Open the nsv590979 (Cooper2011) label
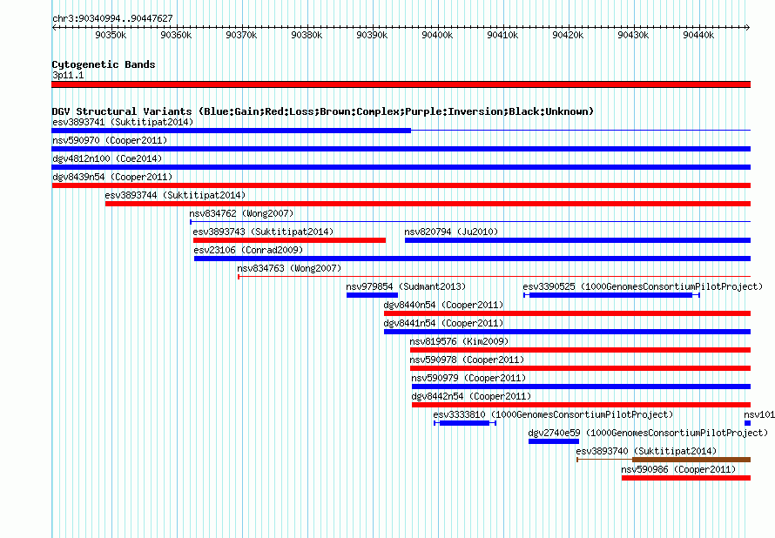 (468, 378)
